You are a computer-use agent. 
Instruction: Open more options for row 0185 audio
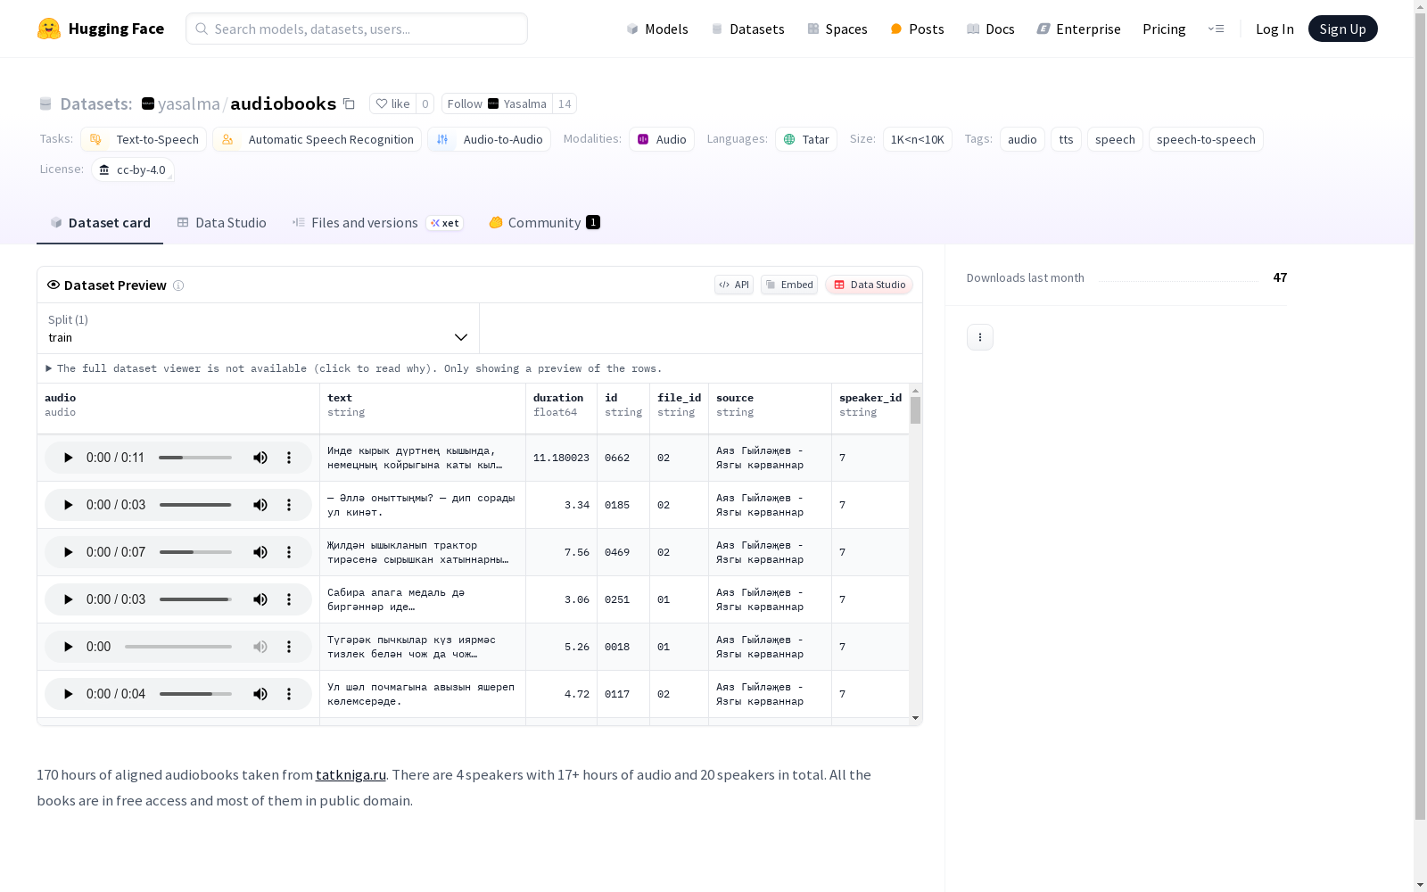(x=289, y=505)
